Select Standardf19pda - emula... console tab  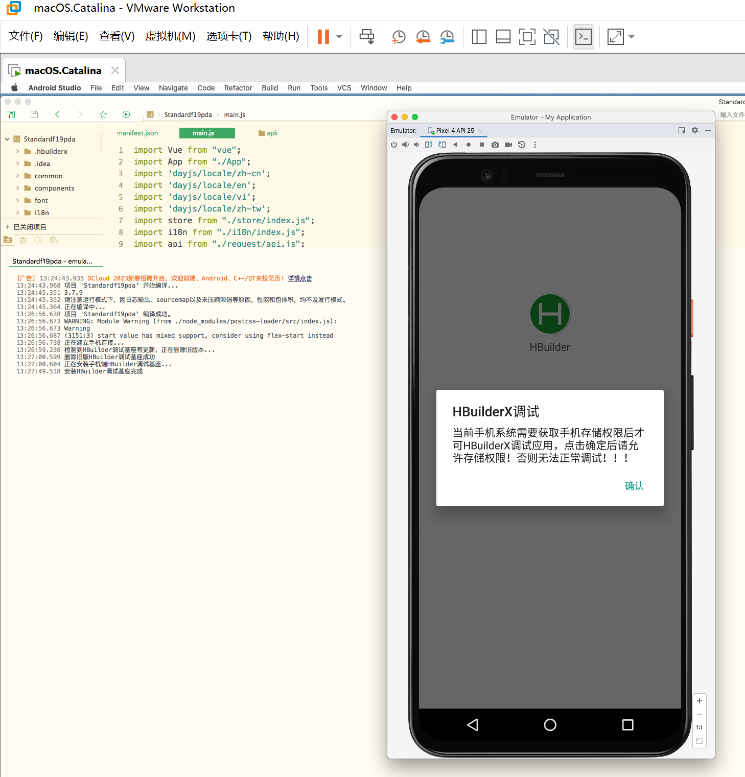52,261
